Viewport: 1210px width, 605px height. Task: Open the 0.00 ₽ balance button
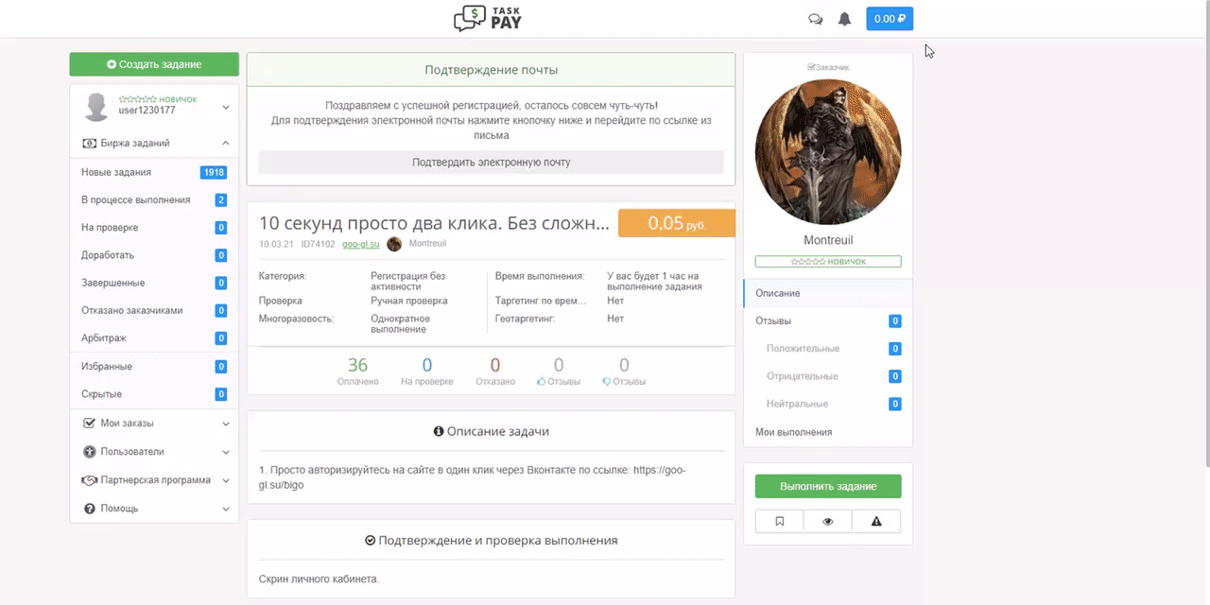[x=890, y=19]
